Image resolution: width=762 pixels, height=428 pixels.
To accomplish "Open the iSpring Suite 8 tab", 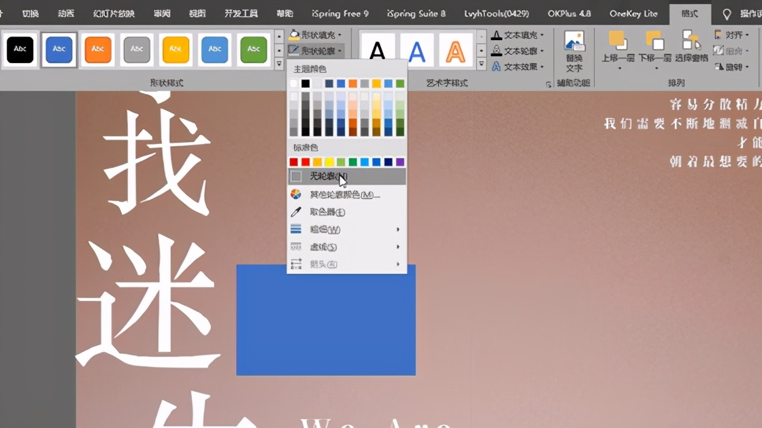I will click(416, 14).
